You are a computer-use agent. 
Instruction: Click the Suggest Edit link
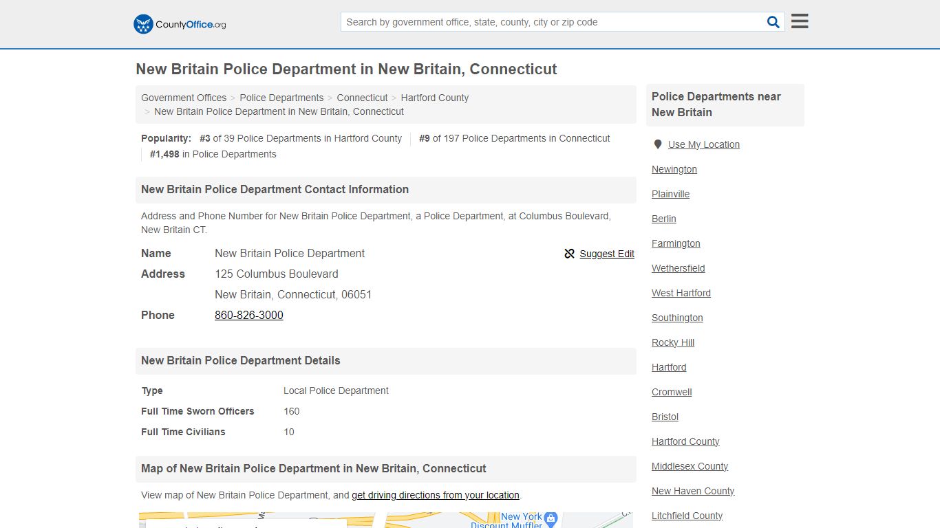coord(607,254)
